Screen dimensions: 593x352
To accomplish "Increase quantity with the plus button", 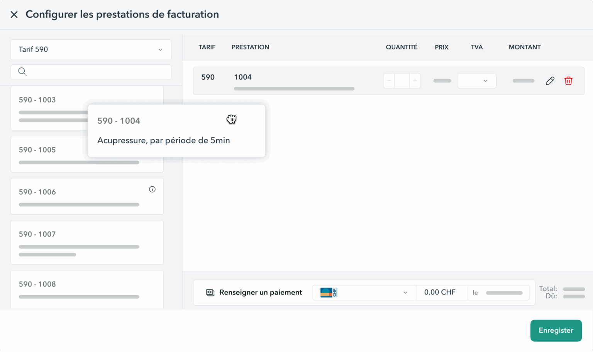I will coord(415,81).
